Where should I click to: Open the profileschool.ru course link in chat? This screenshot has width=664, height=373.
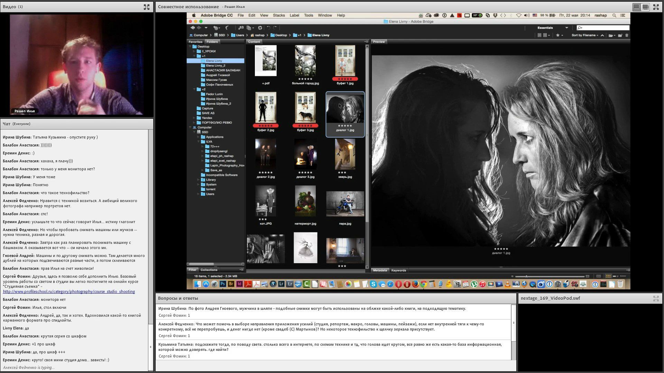point(69,291)
